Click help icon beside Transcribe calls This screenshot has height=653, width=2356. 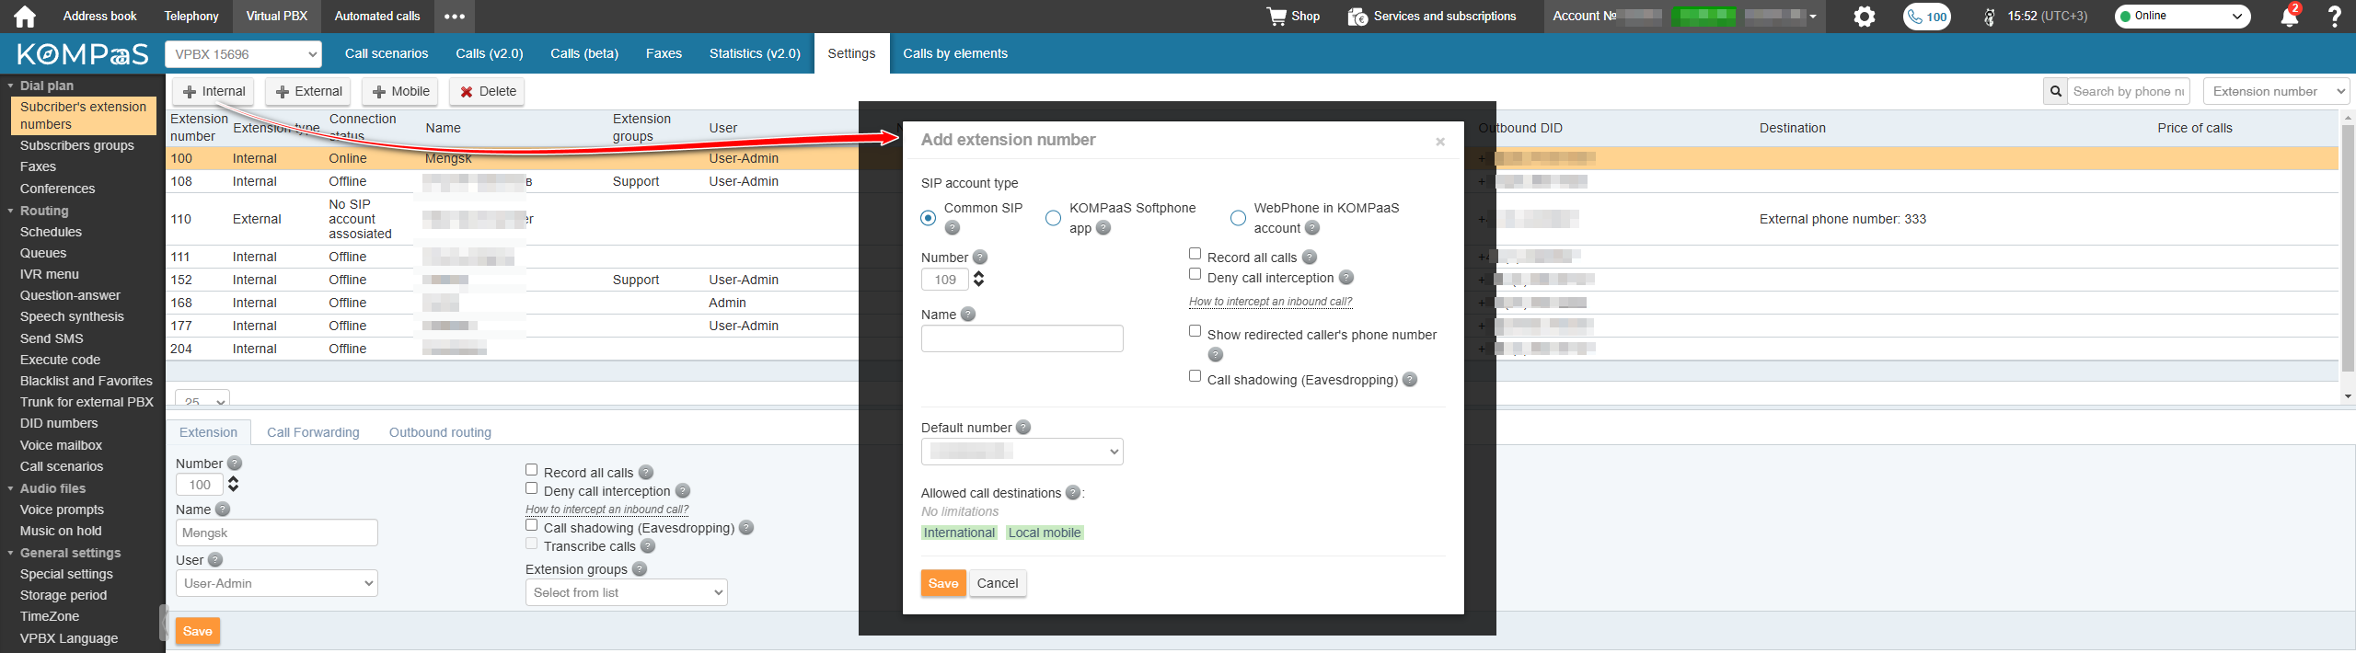(648, 546)
